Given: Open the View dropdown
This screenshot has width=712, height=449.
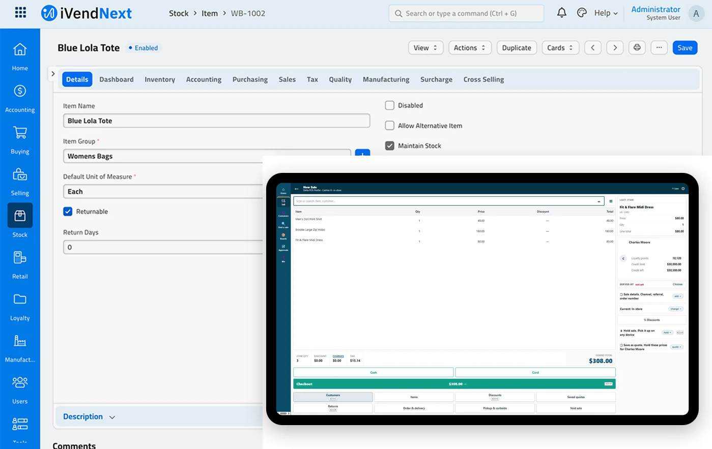Looking at the screenshot, I should click(425, 48).
